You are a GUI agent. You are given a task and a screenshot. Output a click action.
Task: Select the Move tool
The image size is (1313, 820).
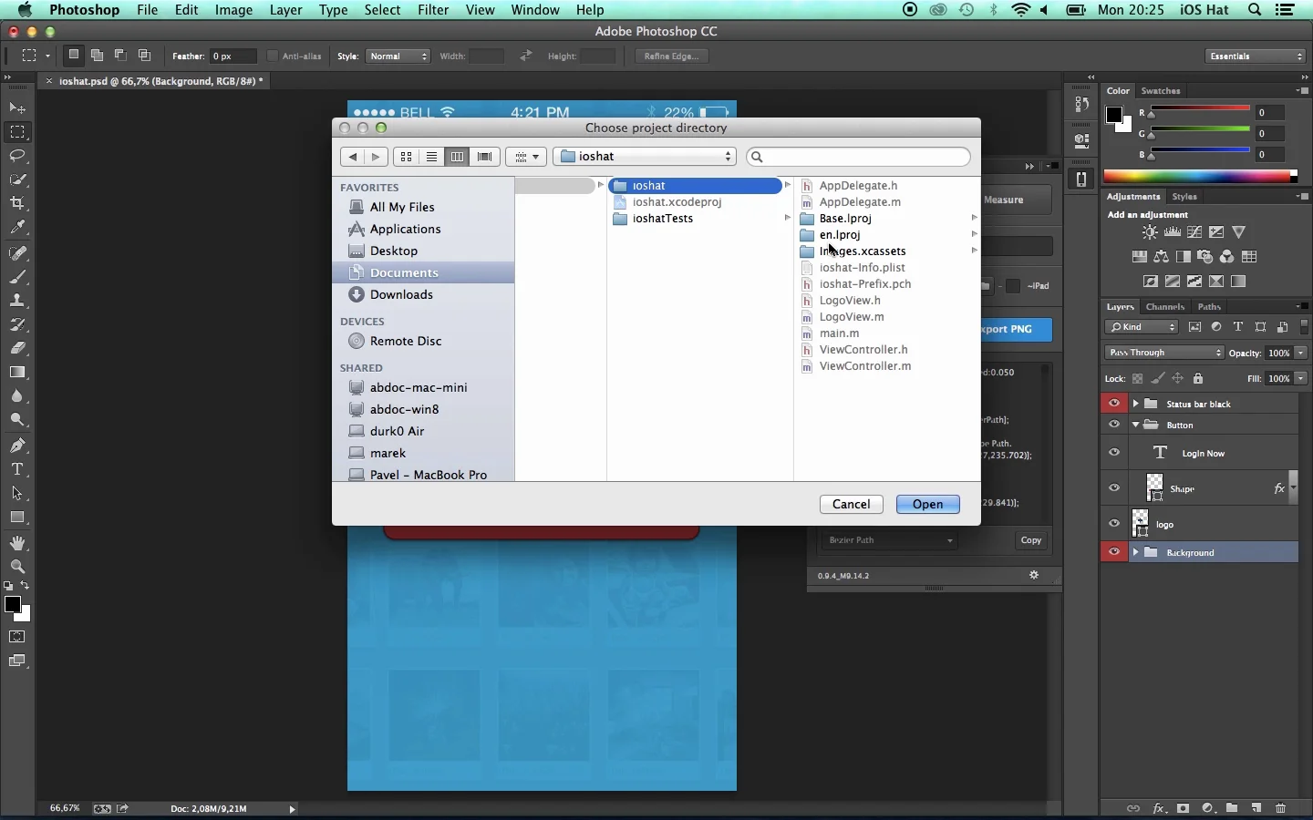coord(17,108)
